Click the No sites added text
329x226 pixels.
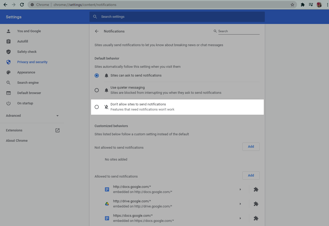[116, 160]
